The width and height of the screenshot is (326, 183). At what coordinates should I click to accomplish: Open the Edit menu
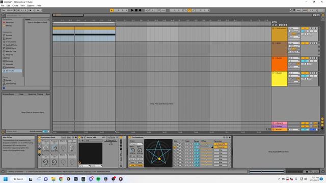(x=8, y=6)
